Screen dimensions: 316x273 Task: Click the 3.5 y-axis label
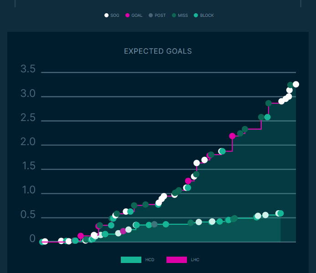click(x=28, y=70)
